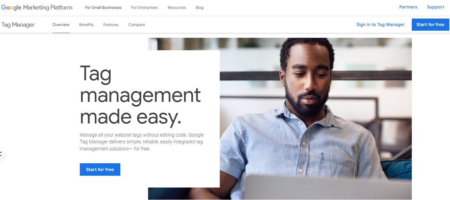This screenshot has width=450, height=200.
Task: Switch to the Features tab
Action: [x=111, y=25]
